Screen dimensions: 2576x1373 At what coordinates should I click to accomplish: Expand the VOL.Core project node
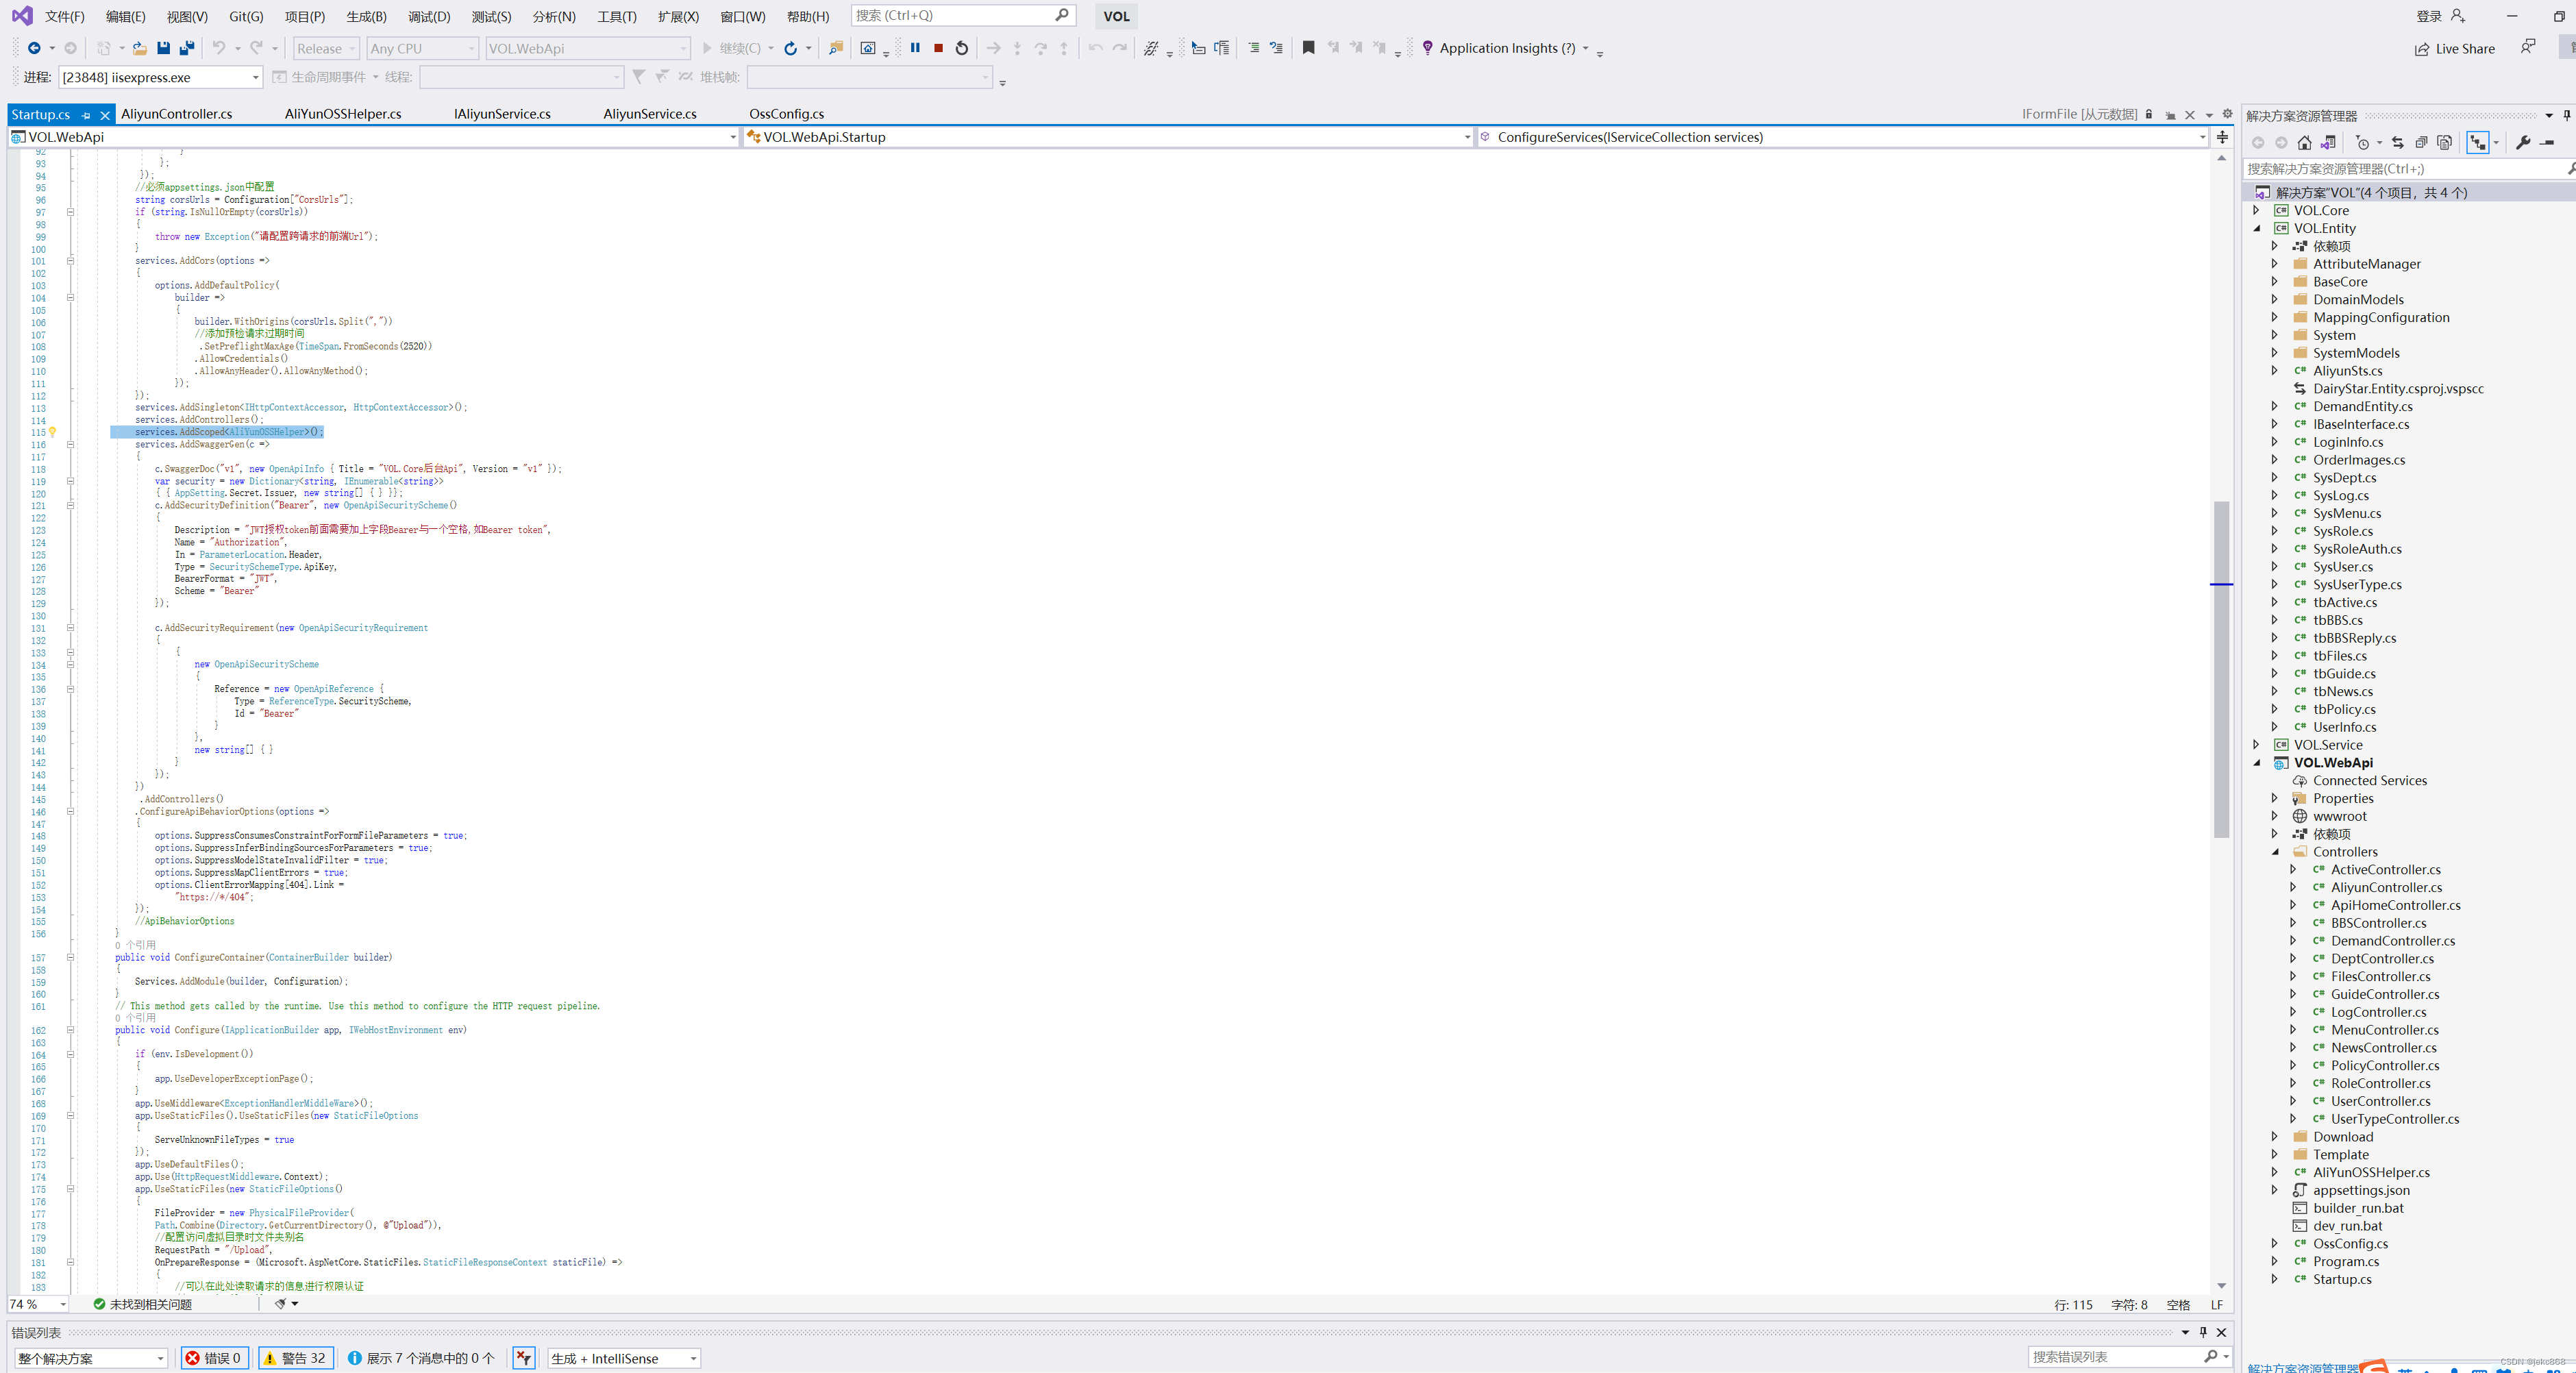pos(2256,210)
